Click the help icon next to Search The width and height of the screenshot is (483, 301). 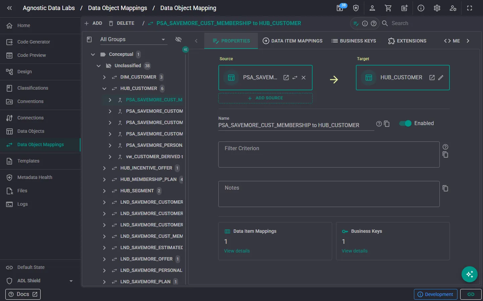pyautogui.click(x=374, y=23)
